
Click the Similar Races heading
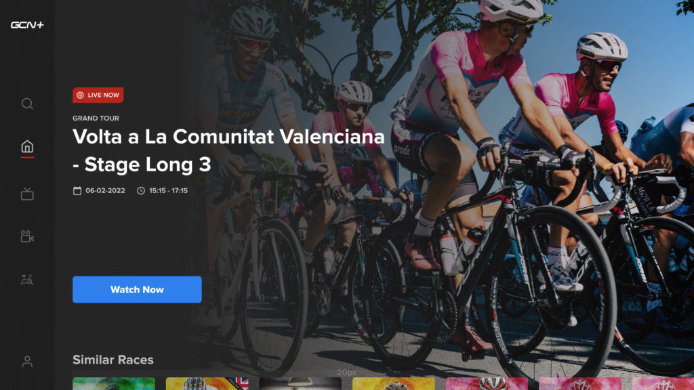pos(113,360)
